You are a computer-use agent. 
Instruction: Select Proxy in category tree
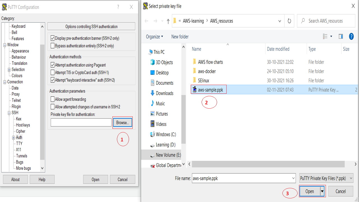tap(16, 94)
